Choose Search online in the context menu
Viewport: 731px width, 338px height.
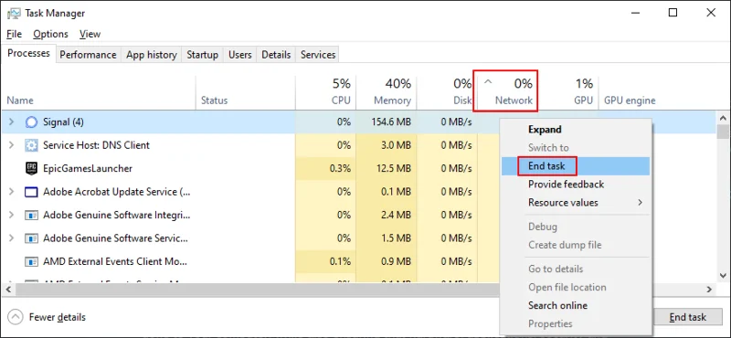[576, 306]
